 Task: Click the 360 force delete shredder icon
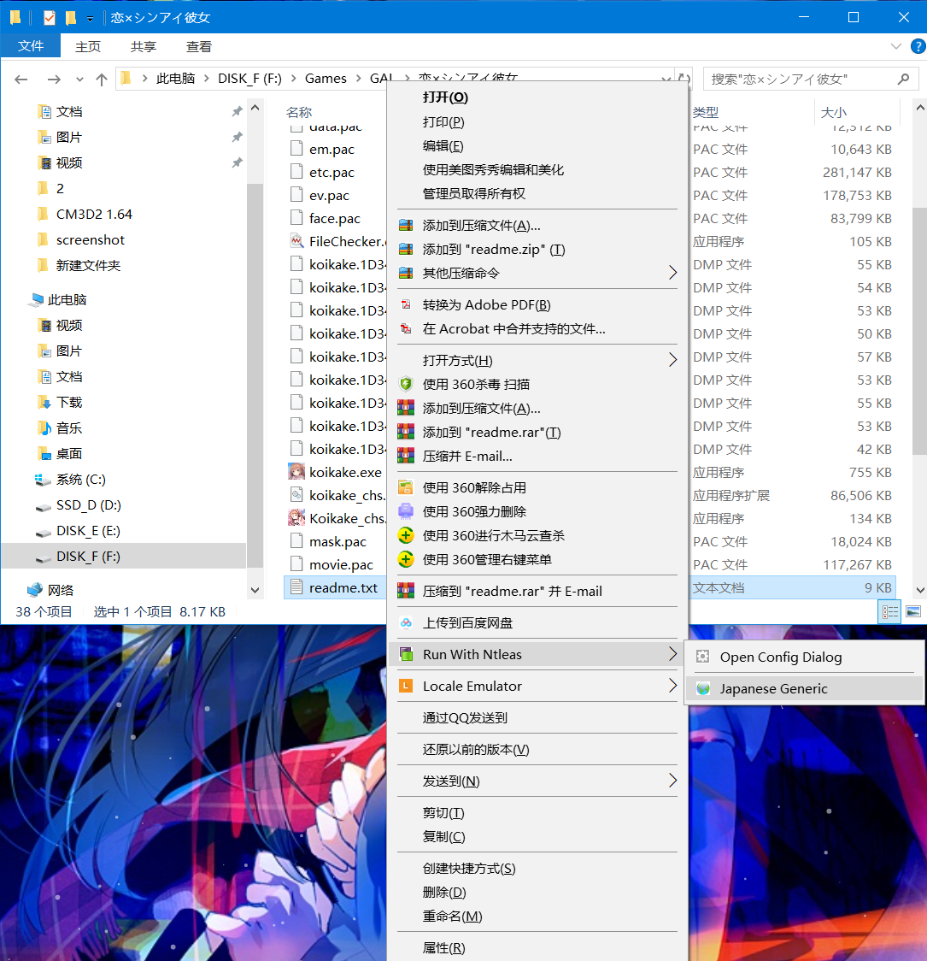[406, 511]
